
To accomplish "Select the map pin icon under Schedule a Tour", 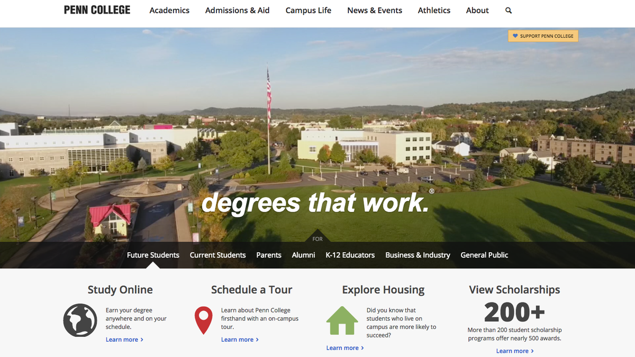I will click(204, 319).
